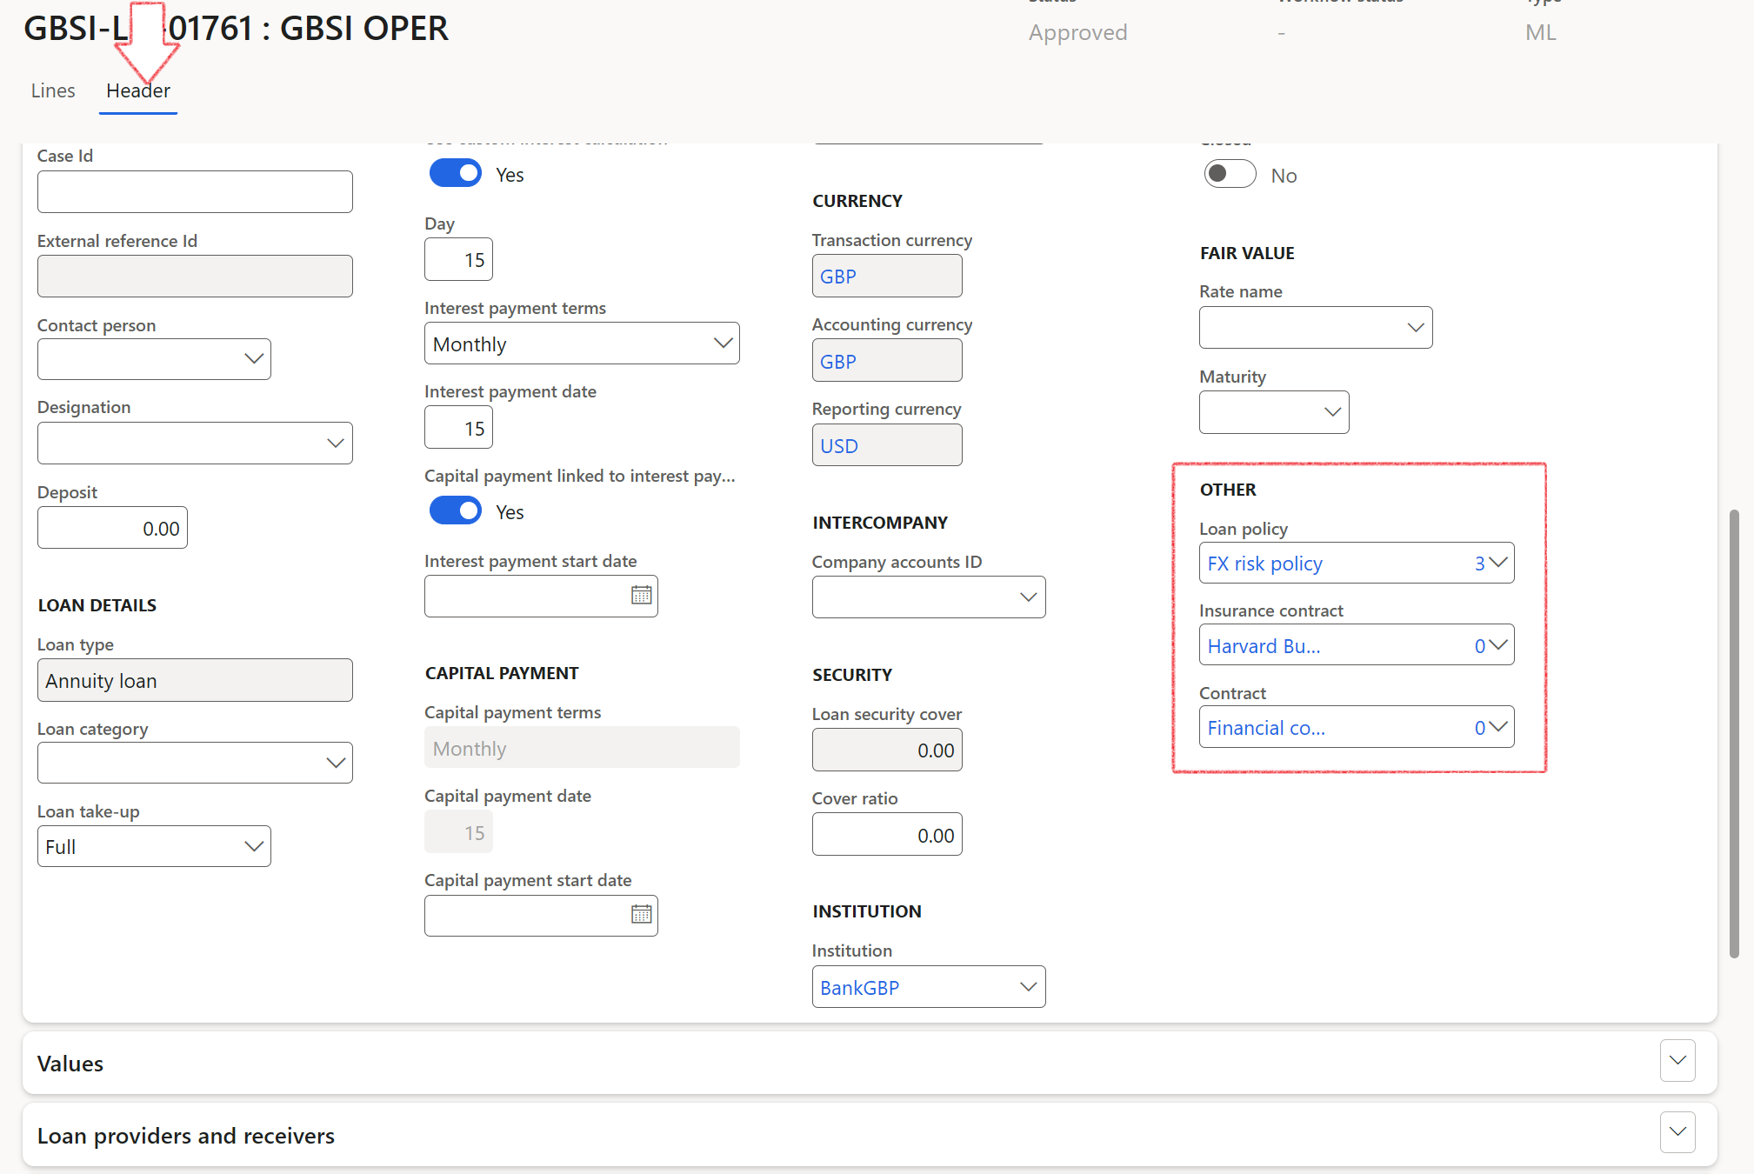This screenshot has width=1754, height=1174.
Task: Toggle Capital payment linked to interest payment switch
Action: tap(456, 511)
